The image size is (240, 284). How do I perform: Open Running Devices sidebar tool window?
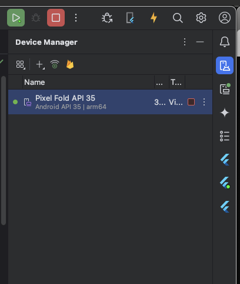pyautogui.click(x=225, y=89)
